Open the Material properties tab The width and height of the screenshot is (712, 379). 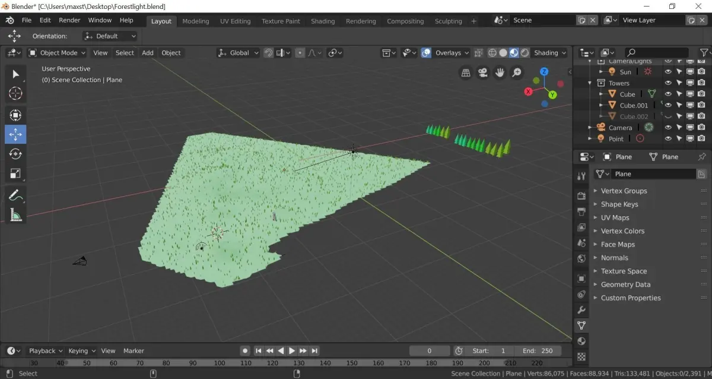[x=581, y=342]
